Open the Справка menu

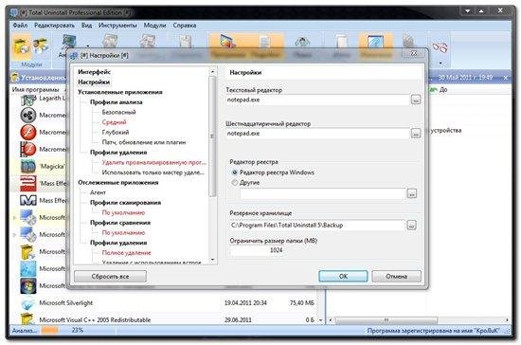pyautogui.click(x=185, y=26)
